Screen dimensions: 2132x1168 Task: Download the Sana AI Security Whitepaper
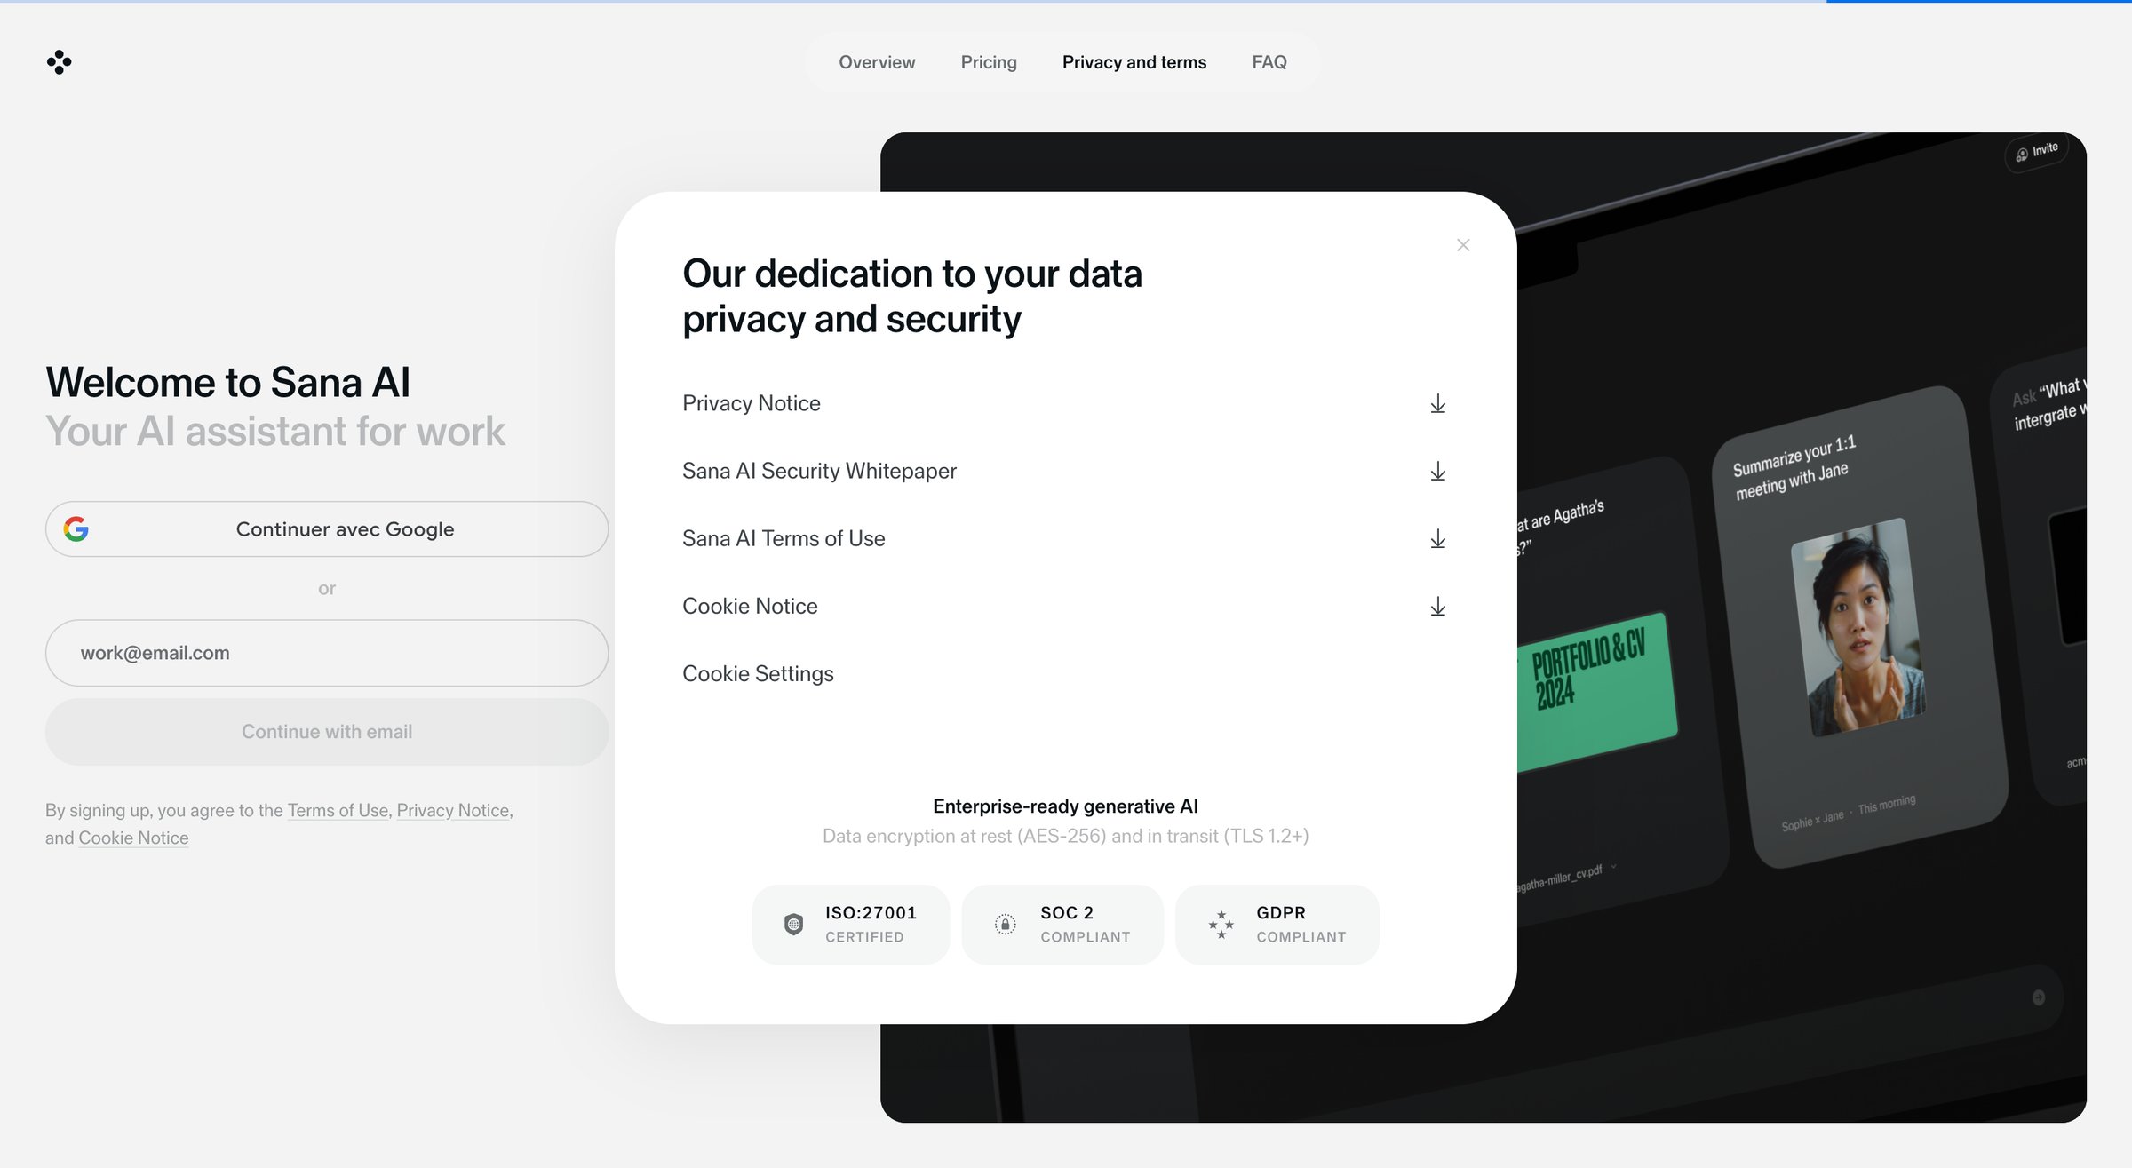click(x=1438, y=472)
